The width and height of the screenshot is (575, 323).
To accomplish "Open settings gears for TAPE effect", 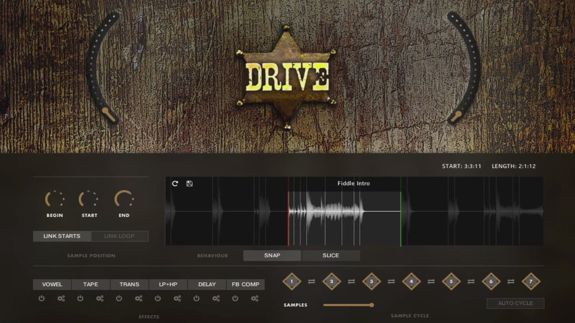I will 100,299.
